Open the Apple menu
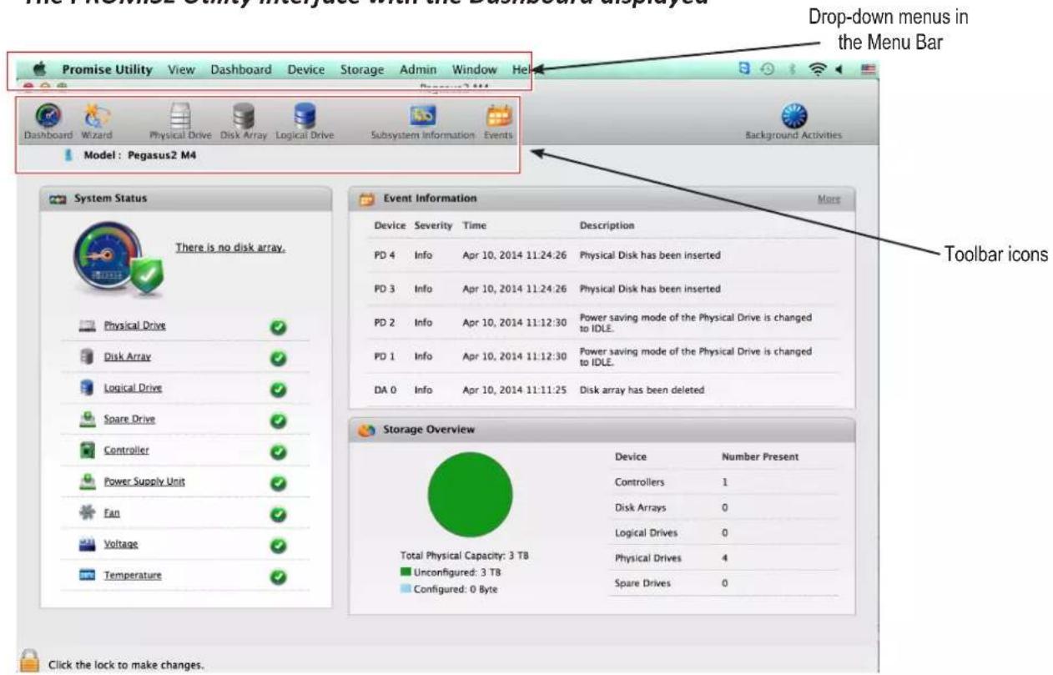This screenshot has height=675, width=1053. 39,70
